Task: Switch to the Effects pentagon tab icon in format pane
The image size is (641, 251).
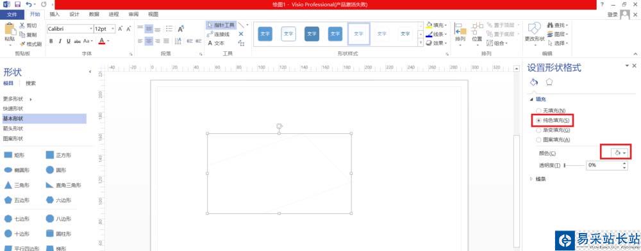Action: (x=549, y=82)
